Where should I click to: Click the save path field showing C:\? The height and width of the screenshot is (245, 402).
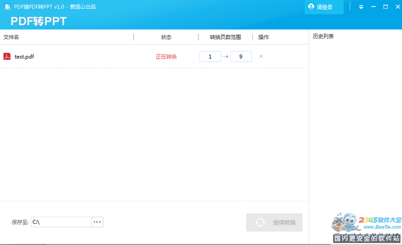[61, 222]
